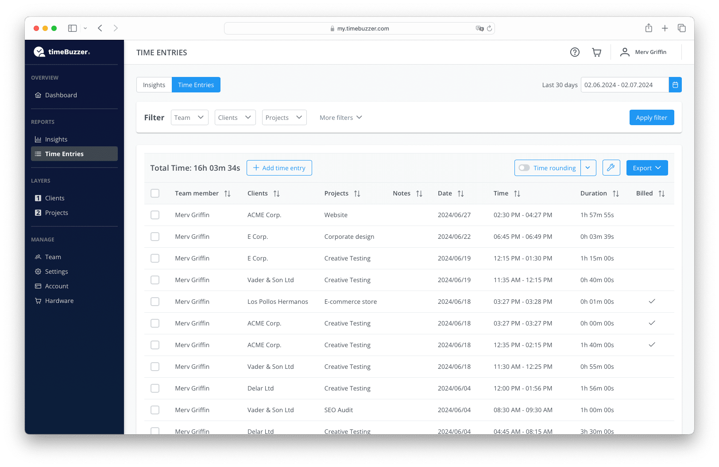Open the calendar picker beside the date range

tap(675, 84)
